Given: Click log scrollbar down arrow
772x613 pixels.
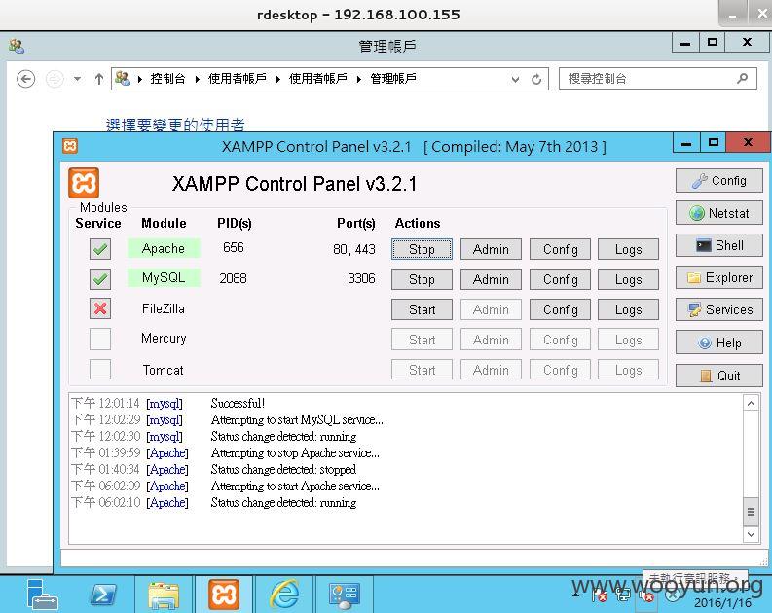Looking at the screenshot, I should pos(751,534).
